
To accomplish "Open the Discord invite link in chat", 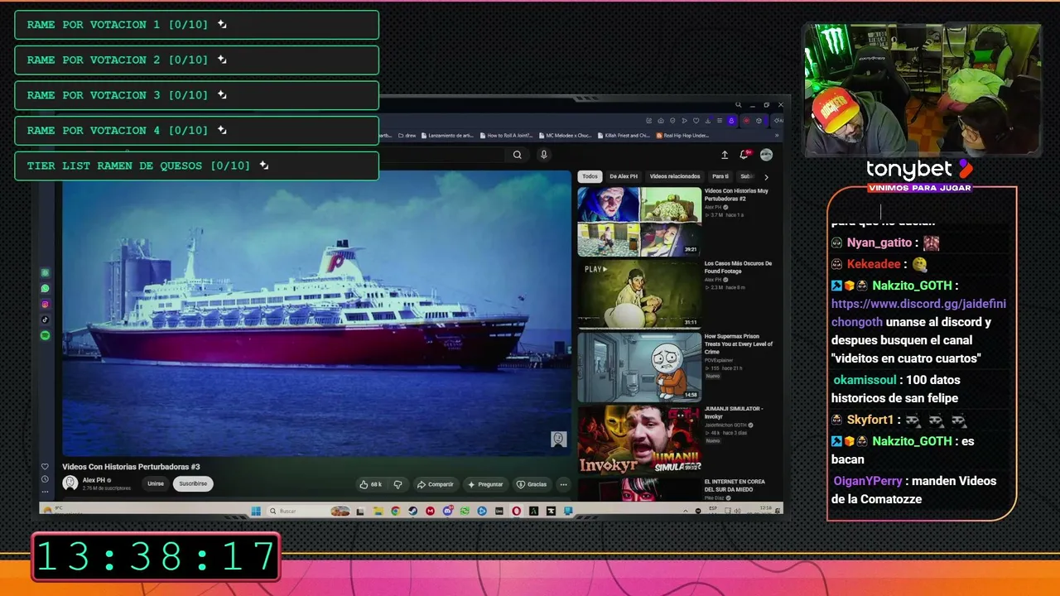I will (918, 313).
